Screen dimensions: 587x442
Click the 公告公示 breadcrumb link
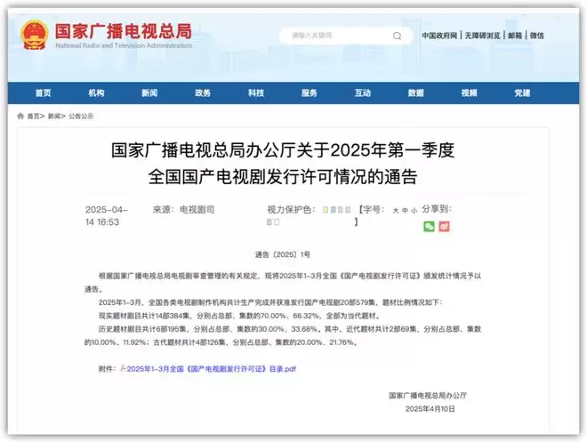coord(81,116)
